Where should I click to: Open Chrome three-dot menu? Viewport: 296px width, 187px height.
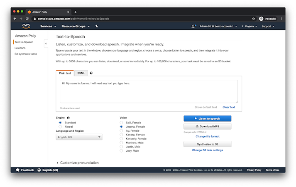(281, 19)
